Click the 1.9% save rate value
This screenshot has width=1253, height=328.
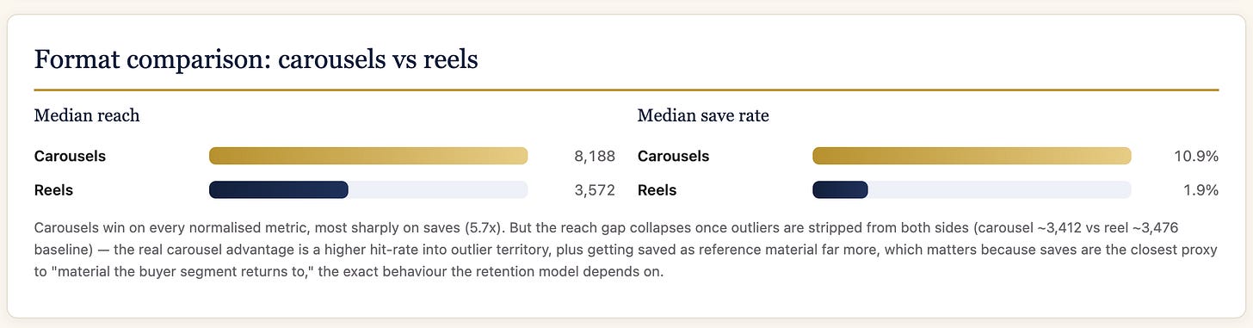[x=1201, y=190]
